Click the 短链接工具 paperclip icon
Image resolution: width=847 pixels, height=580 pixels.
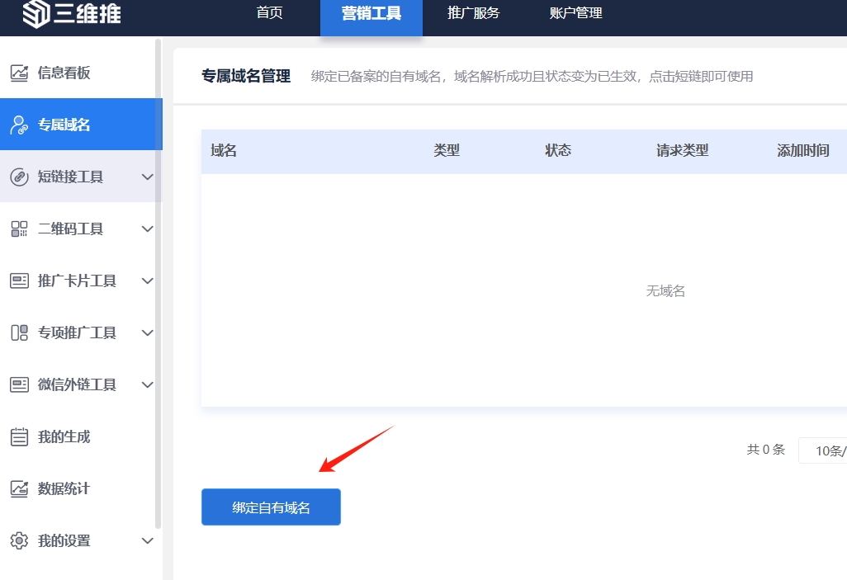pyautogui.click(x=19, y=177)
